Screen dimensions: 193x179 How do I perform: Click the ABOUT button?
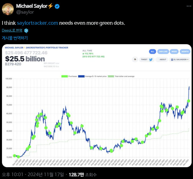pos(161,60)
